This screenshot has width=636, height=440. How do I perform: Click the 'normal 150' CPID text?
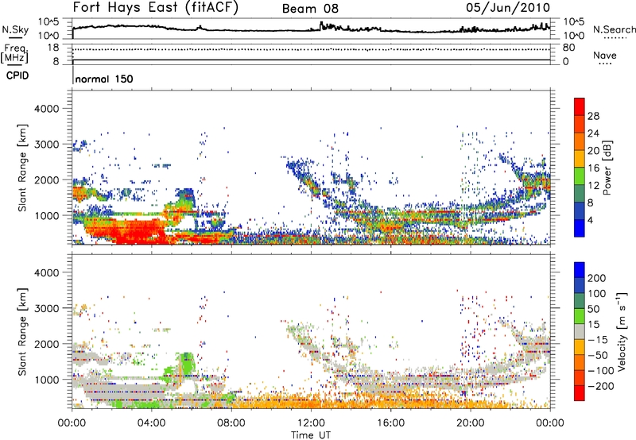coord(104,79)
